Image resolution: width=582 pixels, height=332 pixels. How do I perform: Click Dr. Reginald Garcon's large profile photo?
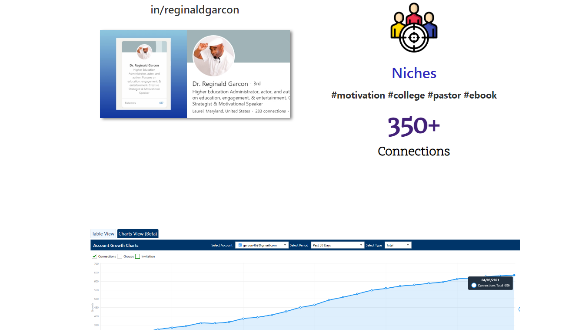(213, 56)
